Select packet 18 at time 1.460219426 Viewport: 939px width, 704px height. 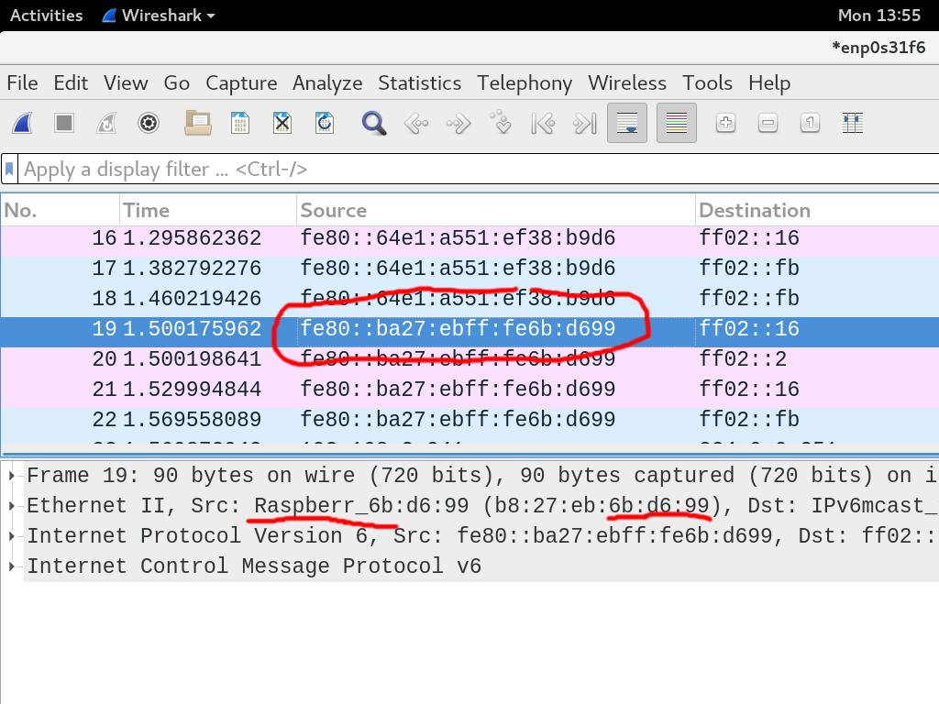469,299
